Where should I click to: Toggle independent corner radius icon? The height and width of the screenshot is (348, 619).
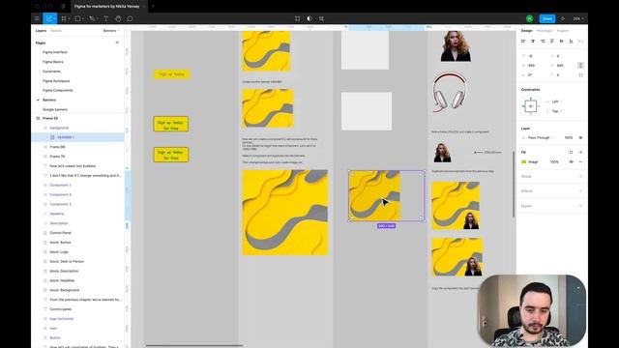pos(580,75)
